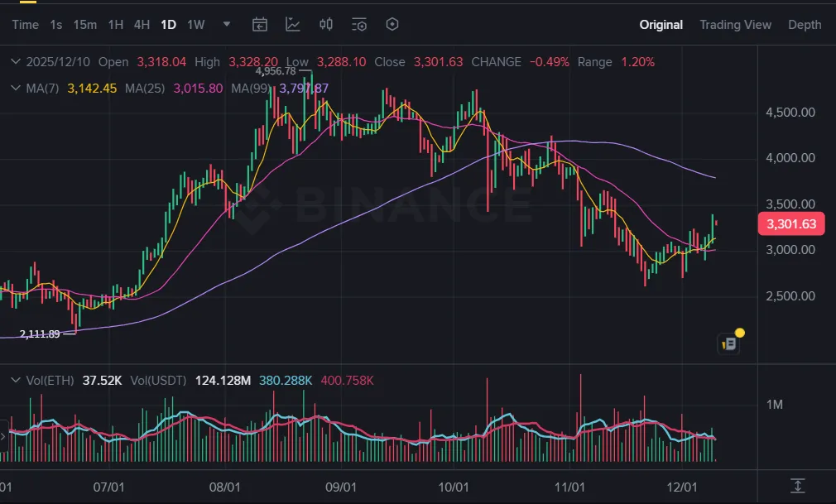The height and width of the screenshot is (504, 836).
Task: Click the hexagon chart settings icon
Action: [x=392, y=25]
